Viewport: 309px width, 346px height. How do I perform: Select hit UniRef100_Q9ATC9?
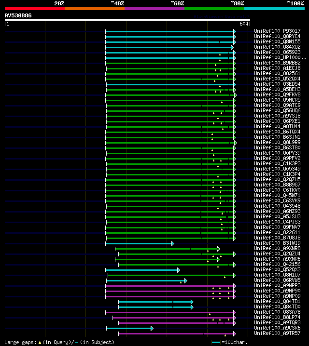pyautogui.click(x=277, y=105)
